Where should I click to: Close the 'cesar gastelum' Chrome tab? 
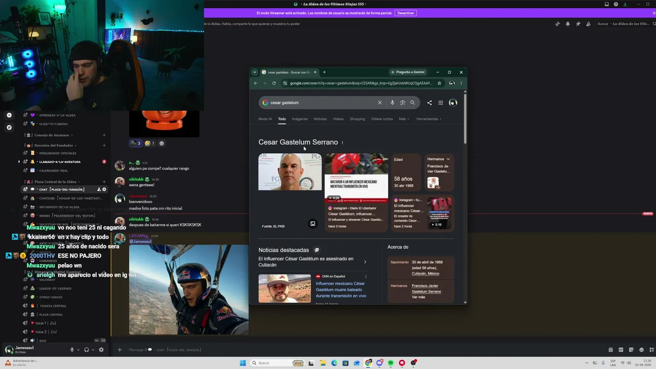coord(315,72)
